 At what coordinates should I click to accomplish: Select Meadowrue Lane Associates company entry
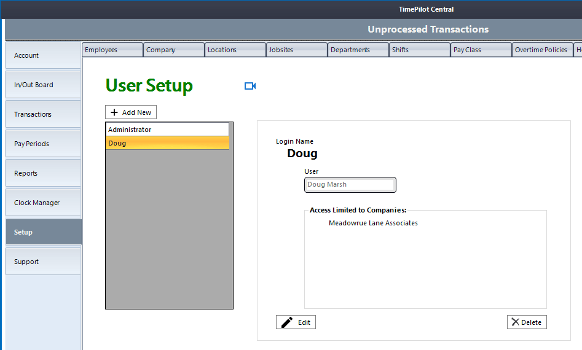coord(373,224)
